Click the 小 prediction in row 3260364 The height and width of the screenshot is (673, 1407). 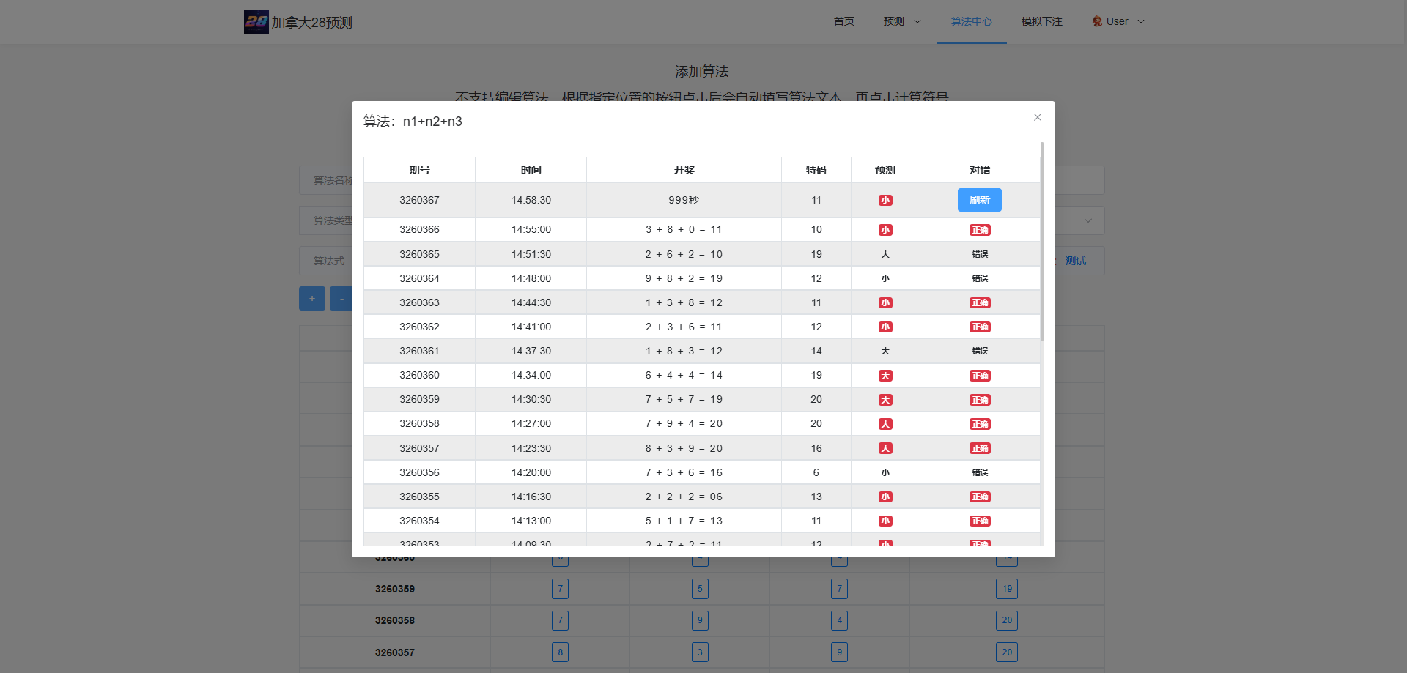pos(885,278)
